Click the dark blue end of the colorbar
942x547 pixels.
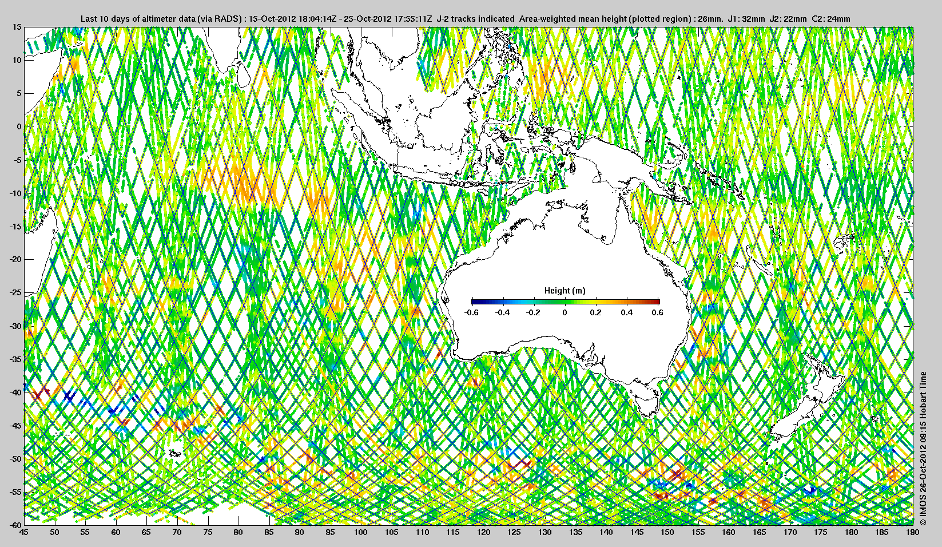(475, 302)
